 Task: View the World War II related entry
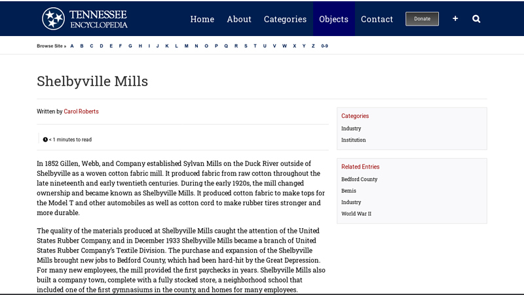356,214
